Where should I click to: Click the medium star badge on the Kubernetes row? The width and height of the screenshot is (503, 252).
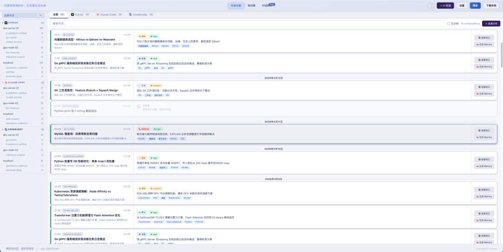(156, 189)
